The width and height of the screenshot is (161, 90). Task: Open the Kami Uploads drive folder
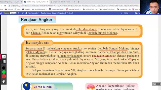[32, 13]
